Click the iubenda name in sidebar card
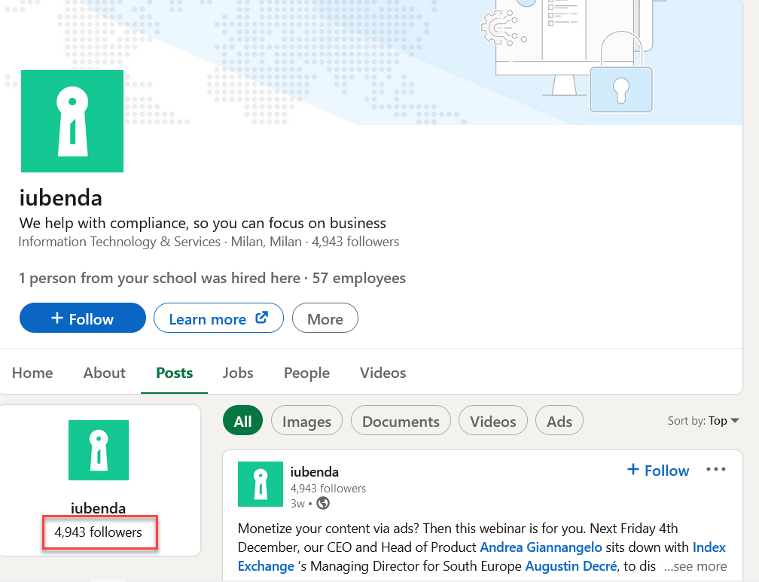Screen dimensions: 759x582 pos(98,508)
